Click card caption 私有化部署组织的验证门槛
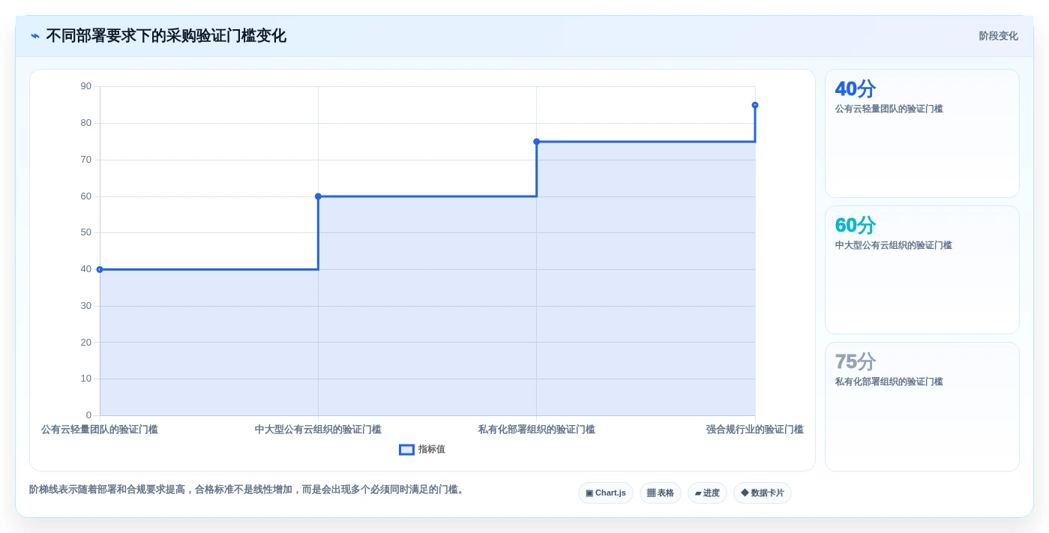The image size is (1049, 533). click(x=889, y=382)
